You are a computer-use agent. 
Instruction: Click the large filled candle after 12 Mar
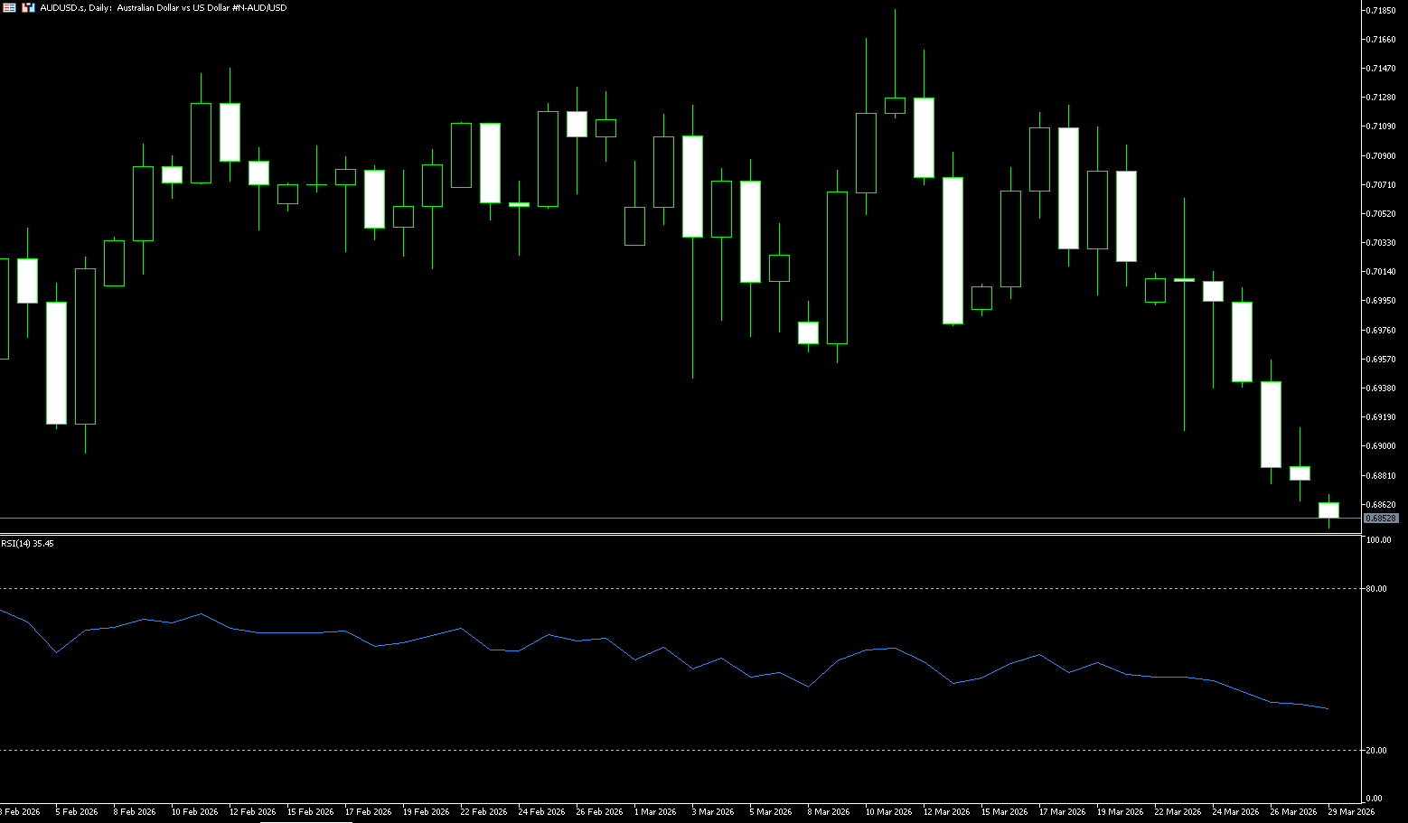[953, 250]
